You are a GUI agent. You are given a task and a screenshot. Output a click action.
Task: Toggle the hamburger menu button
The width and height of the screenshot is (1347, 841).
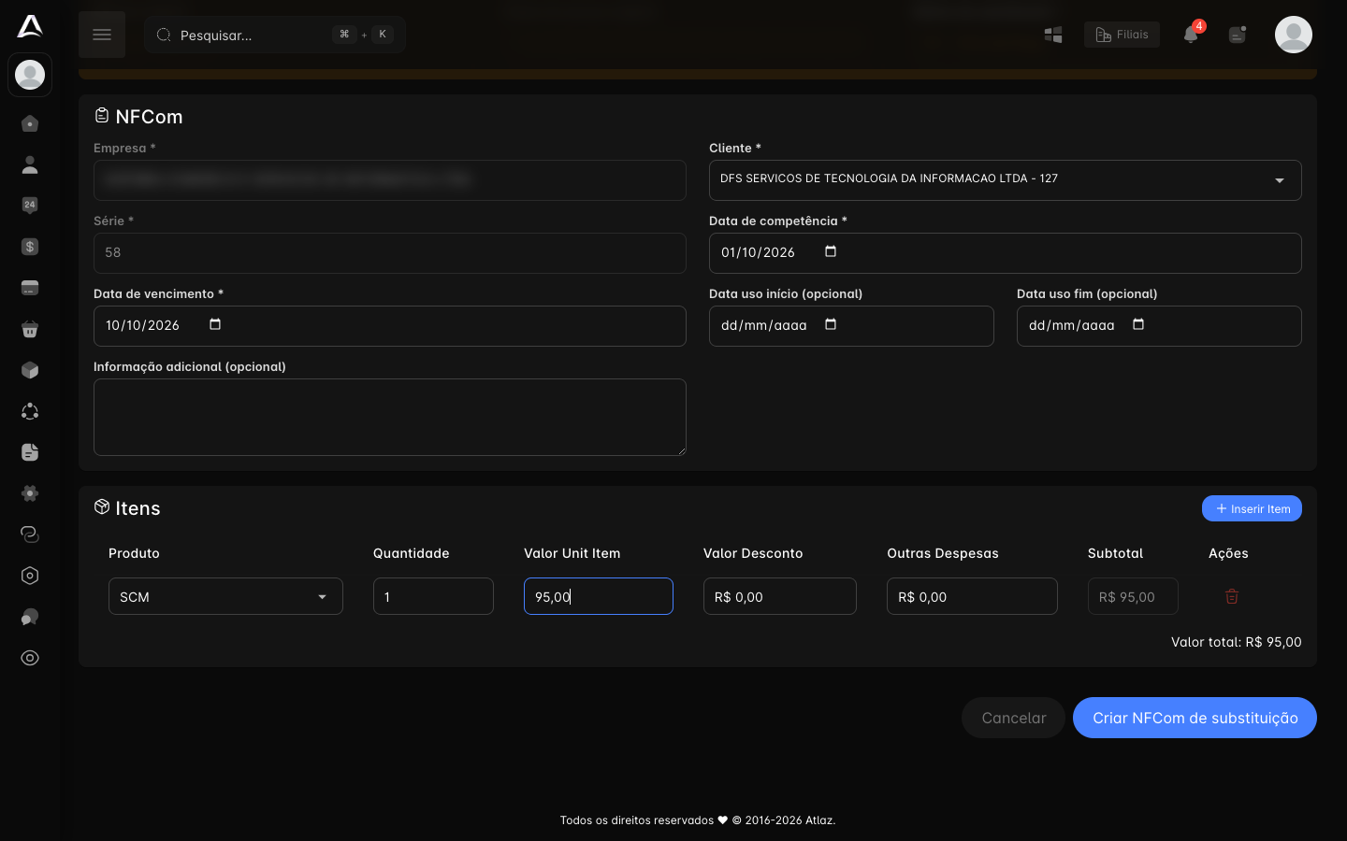click(x=102, y=35)
